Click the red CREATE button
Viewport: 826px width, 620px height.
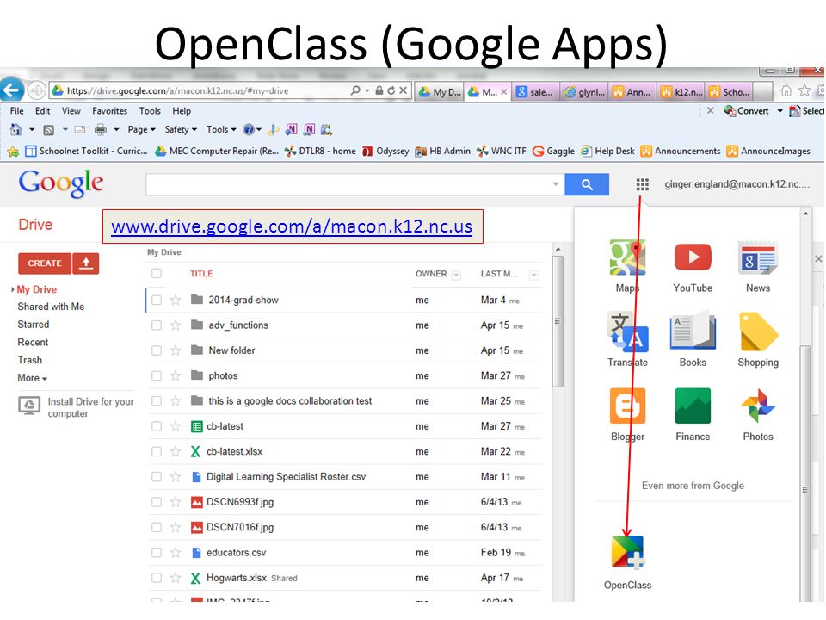45,263
